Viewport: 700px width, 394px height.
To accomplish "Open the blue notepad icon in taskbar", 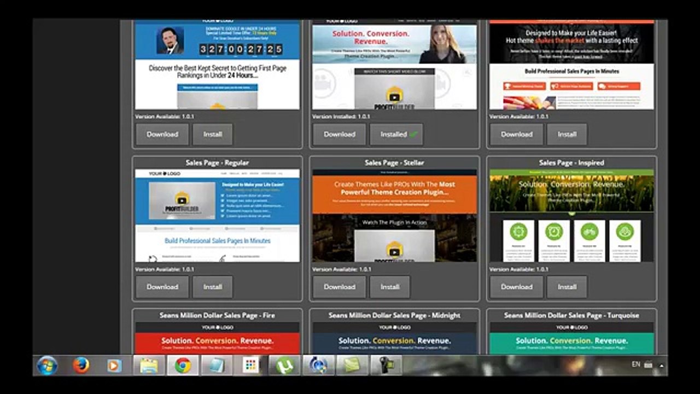I will (217, 366).
